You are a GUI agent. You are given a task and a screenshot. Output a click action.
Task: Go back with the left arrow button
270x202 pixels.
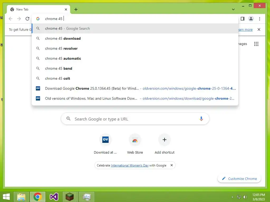coord(11,19)
